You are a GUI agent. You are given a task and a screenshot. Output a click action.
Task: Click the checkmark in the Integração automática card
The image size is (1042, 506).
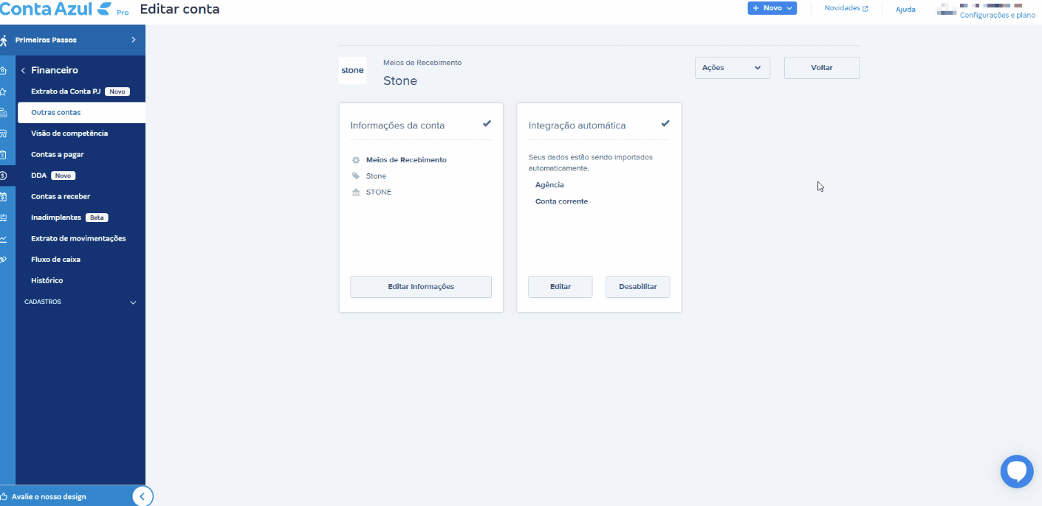(x=665, y=123)
